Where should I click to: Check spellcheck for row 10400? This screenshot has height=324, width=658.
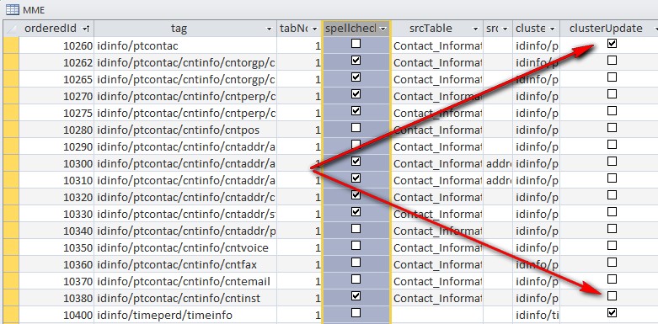point(356,313)
